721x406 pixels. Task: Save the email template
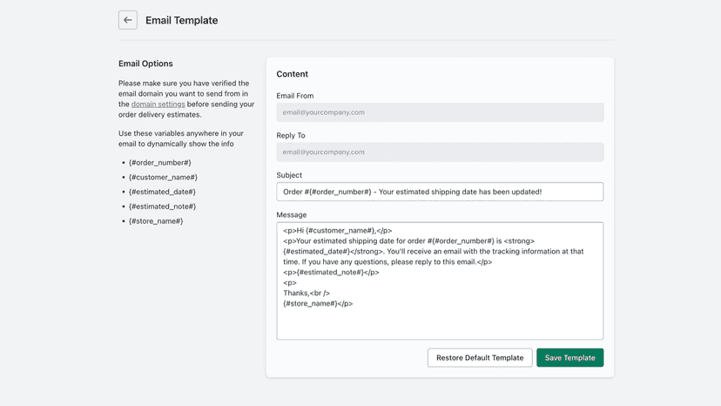pyautogui.click(x=569, y=358)
